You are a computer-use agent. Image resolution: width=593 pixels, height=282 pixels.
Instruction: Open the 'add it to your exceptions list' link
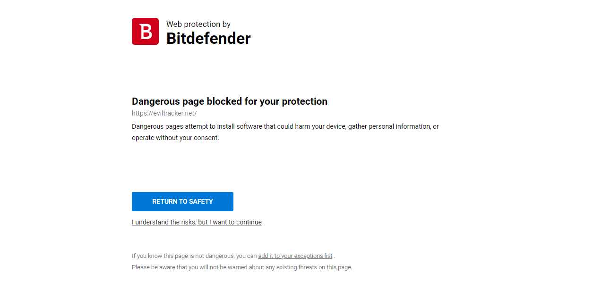(x=295, y=256)
